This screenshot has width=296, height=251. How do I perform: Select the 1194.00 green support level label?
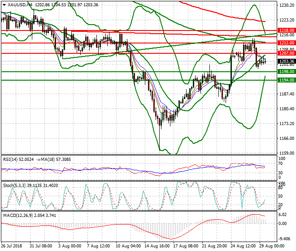tap(287, 80)
